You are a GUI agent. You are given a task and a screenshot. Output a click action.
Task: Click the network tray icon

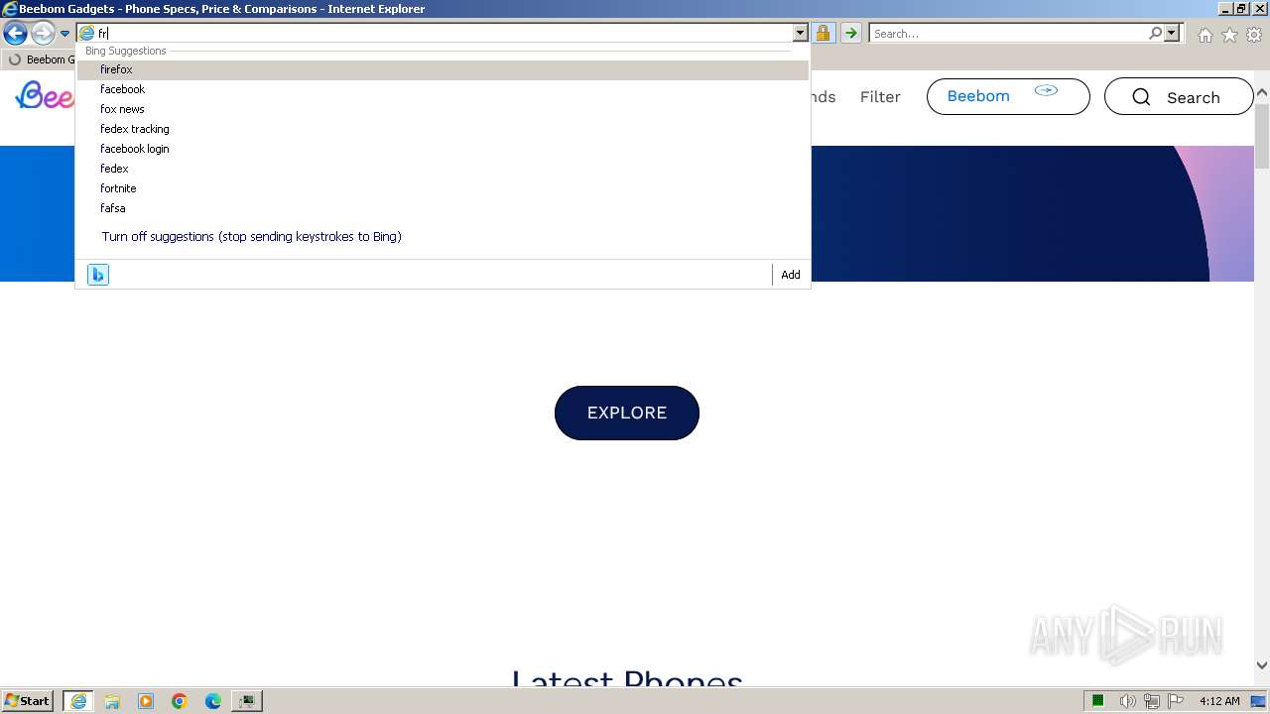(1152, 701)
